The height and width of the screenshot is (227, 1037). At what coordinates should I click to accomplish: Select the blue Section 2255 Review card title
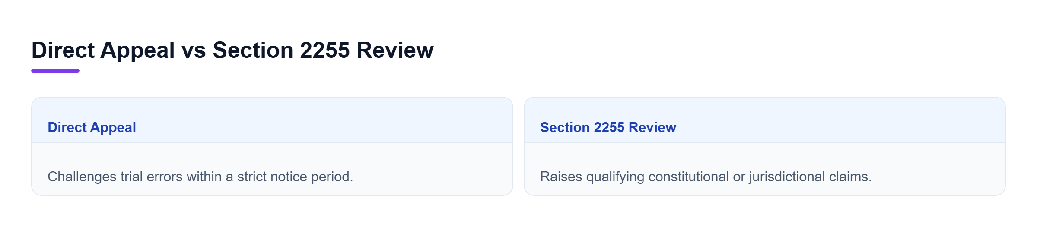coord(608,127)
